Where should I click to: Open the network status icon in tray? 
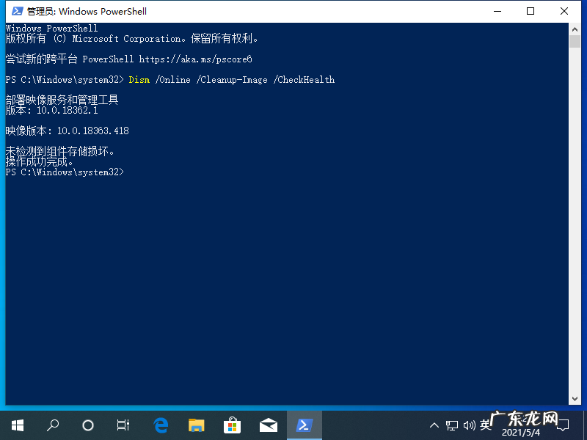click(x=452, y=425)
